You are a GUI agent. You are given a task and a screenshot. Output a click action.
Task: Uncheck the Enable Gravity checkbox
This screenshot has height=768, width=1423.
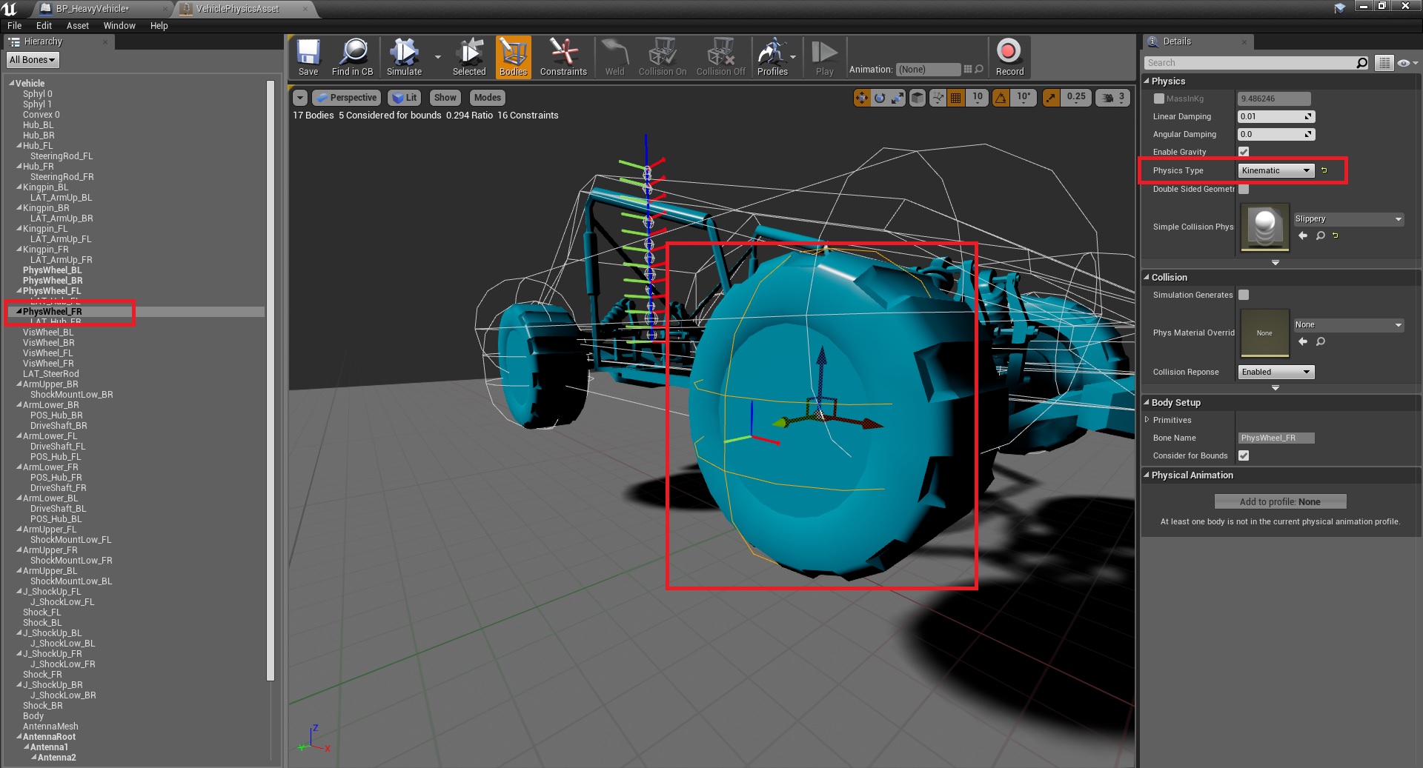pos(1244,152)
